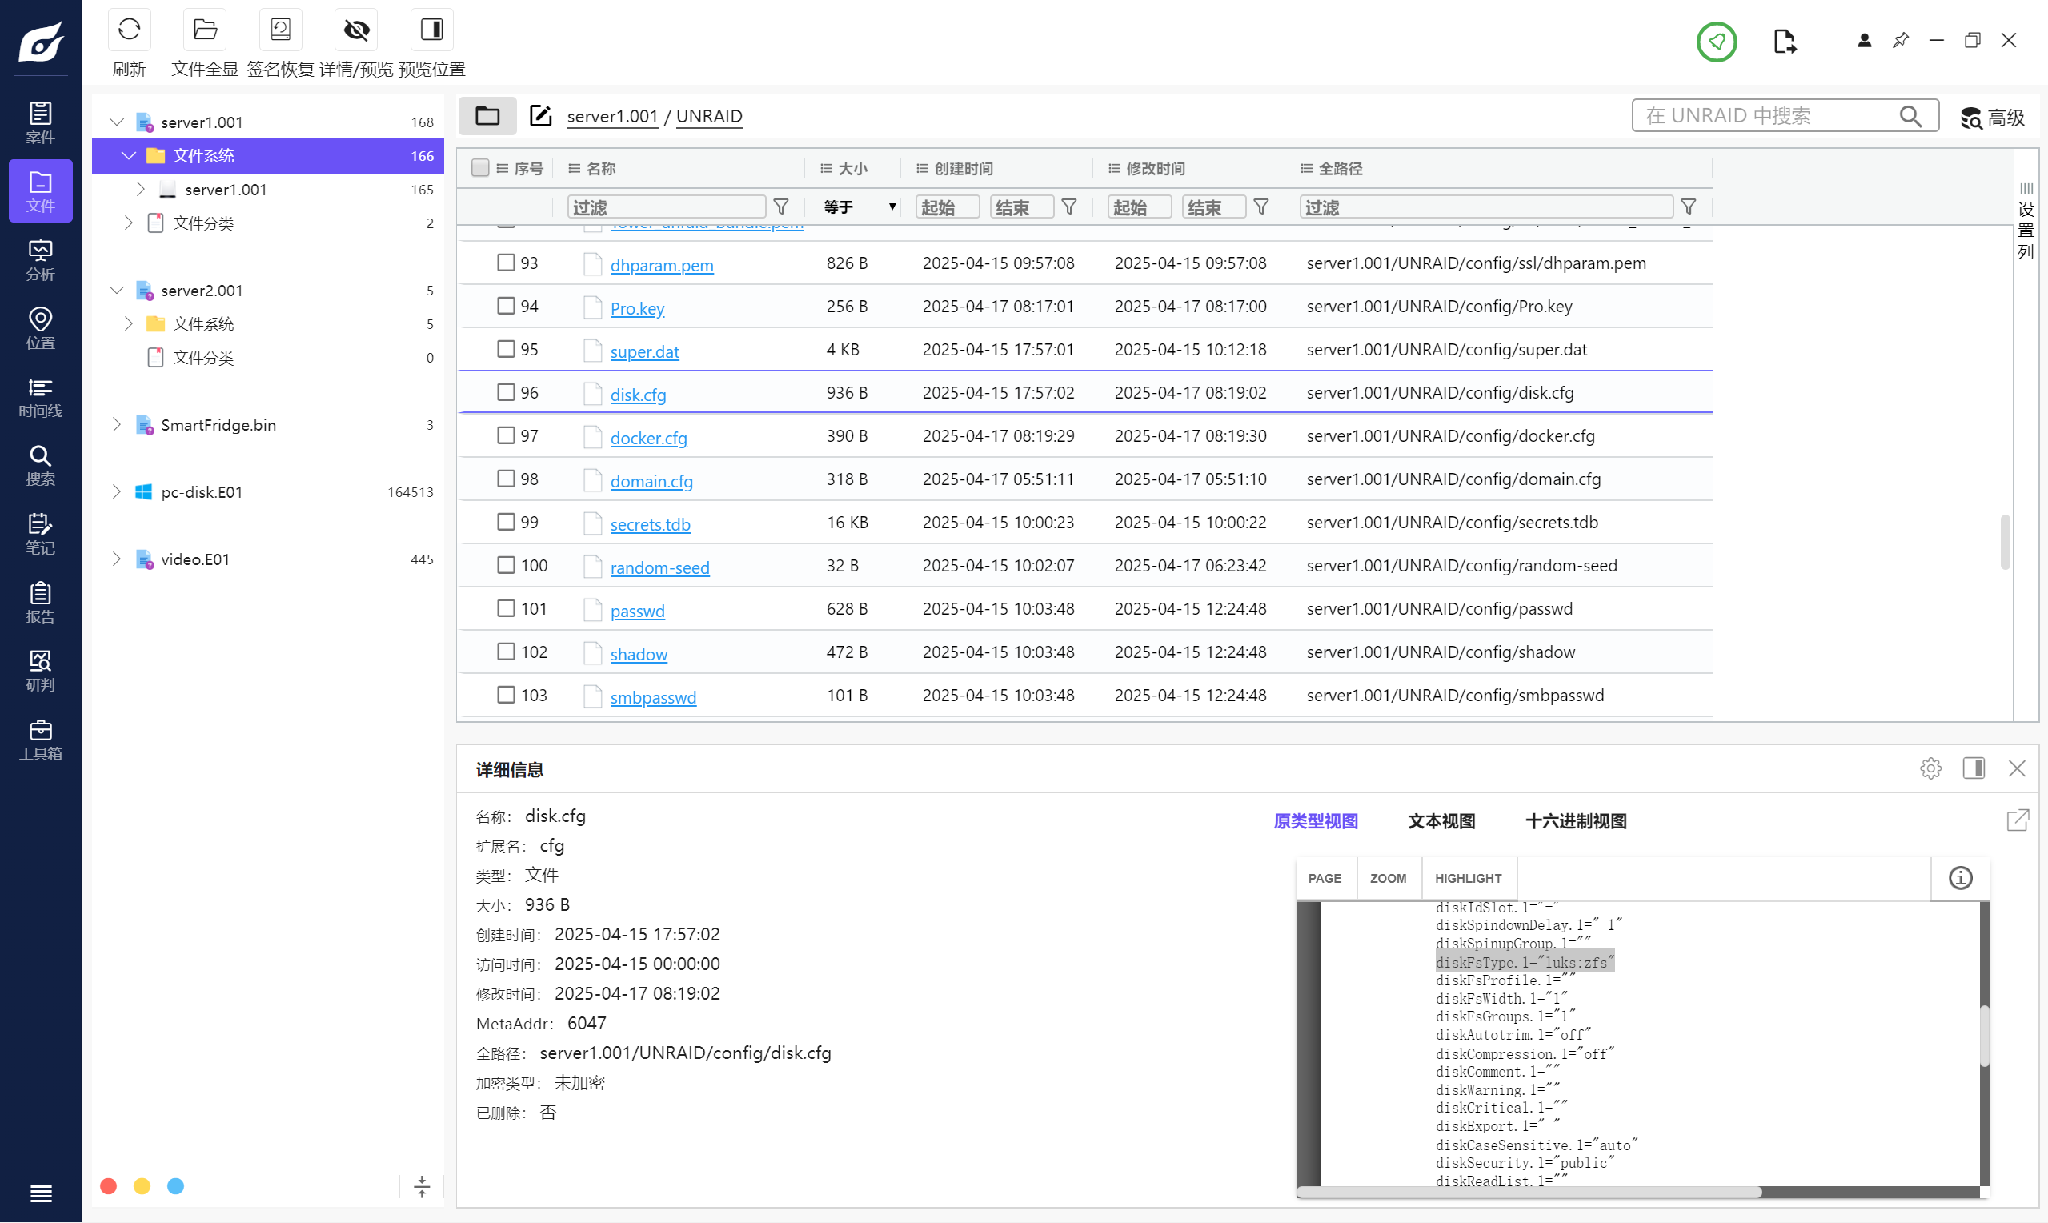Open the 工具箱 sidebar section
This screenshot has height=1223, width=2048.
pos(40,740)
